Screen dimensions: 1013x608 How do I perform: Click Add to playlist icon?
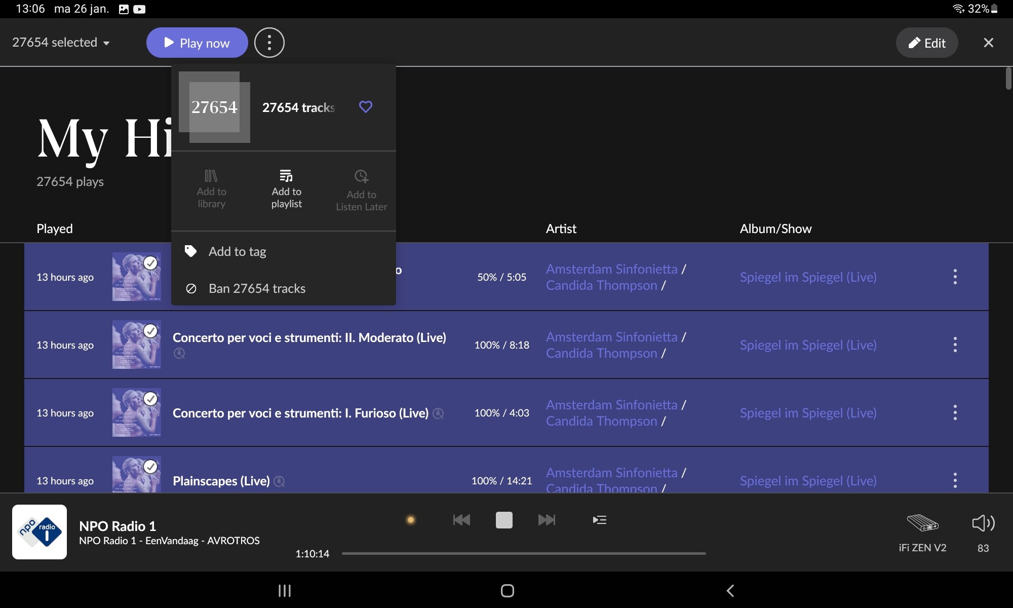286,177
